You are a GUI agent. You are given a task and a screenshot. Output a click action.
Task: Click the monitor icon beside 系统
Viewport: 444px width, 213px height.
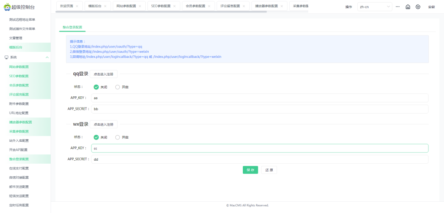[x=7, y=57]
